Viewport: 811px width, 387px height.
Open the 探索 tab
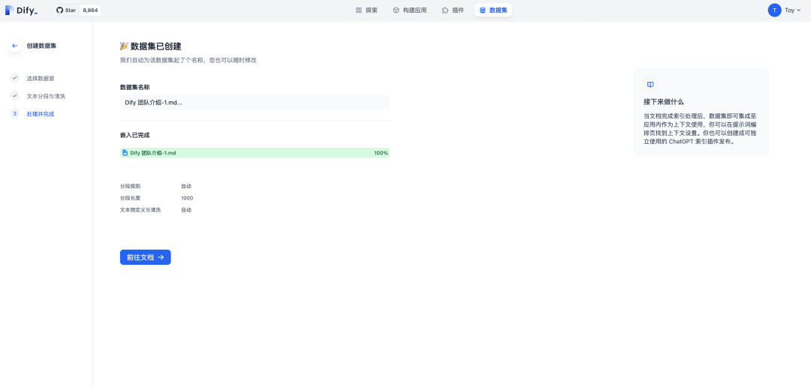click(x=366, y=10)
